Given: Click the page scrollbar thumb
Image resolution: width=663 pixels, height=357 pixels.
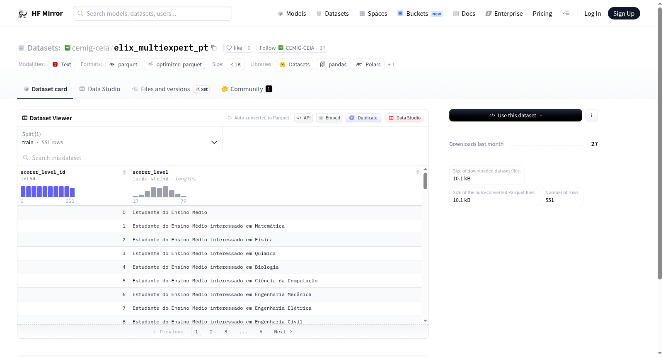Looking at the screenshot, I should coord(660,143).
